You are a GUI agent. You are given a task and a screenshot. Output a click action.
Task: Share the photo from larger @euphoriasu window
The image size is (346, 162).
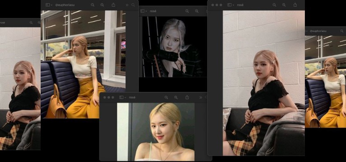[x=113, y=5]
